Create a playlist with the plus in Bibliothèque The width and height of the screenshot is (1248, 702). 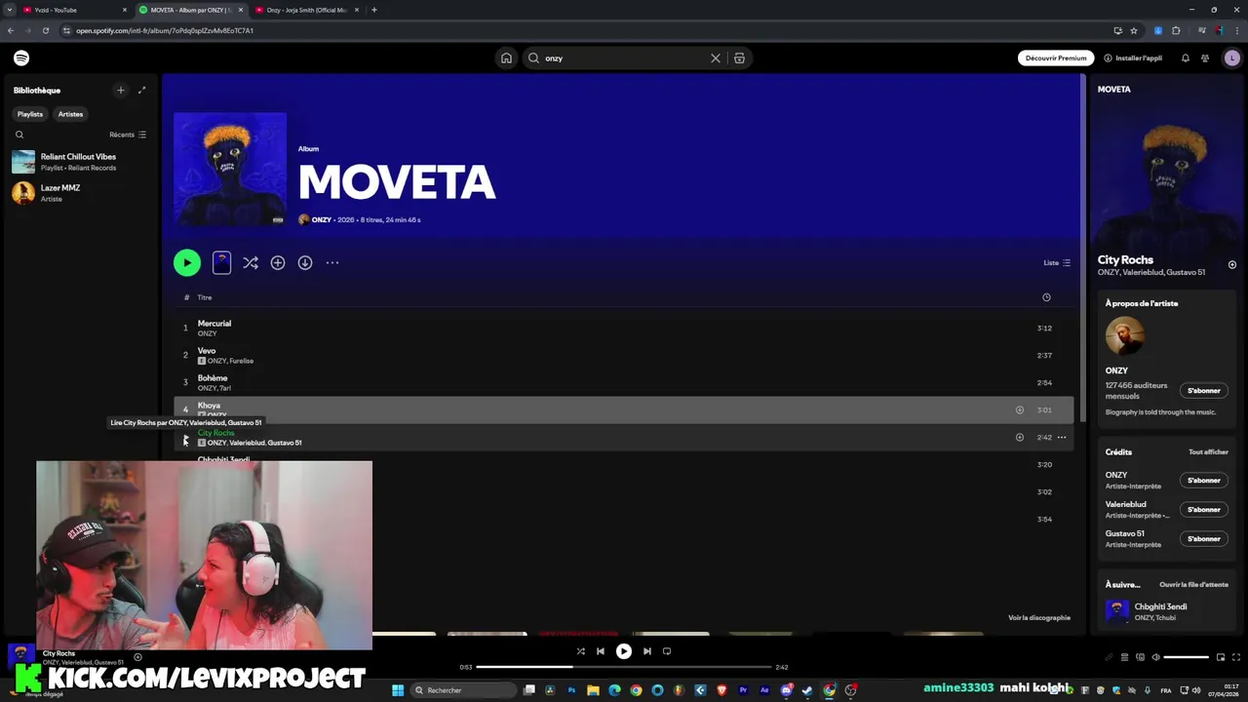(121, 91)
